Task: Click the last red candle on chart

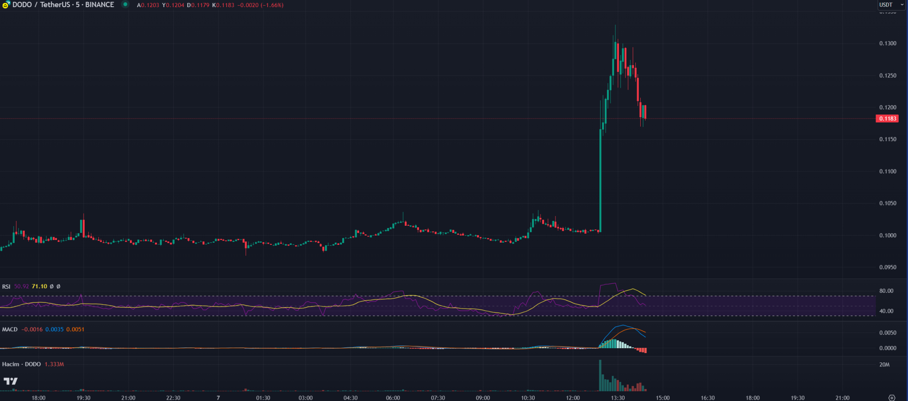Action: coord(646,112)
